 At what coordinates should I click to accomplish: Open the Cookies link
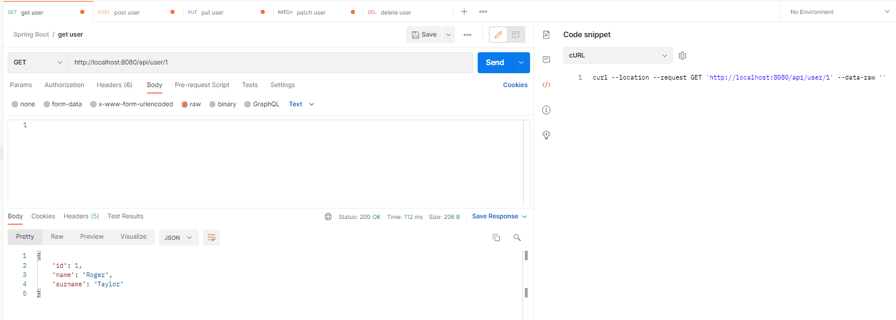coord(515,85)
